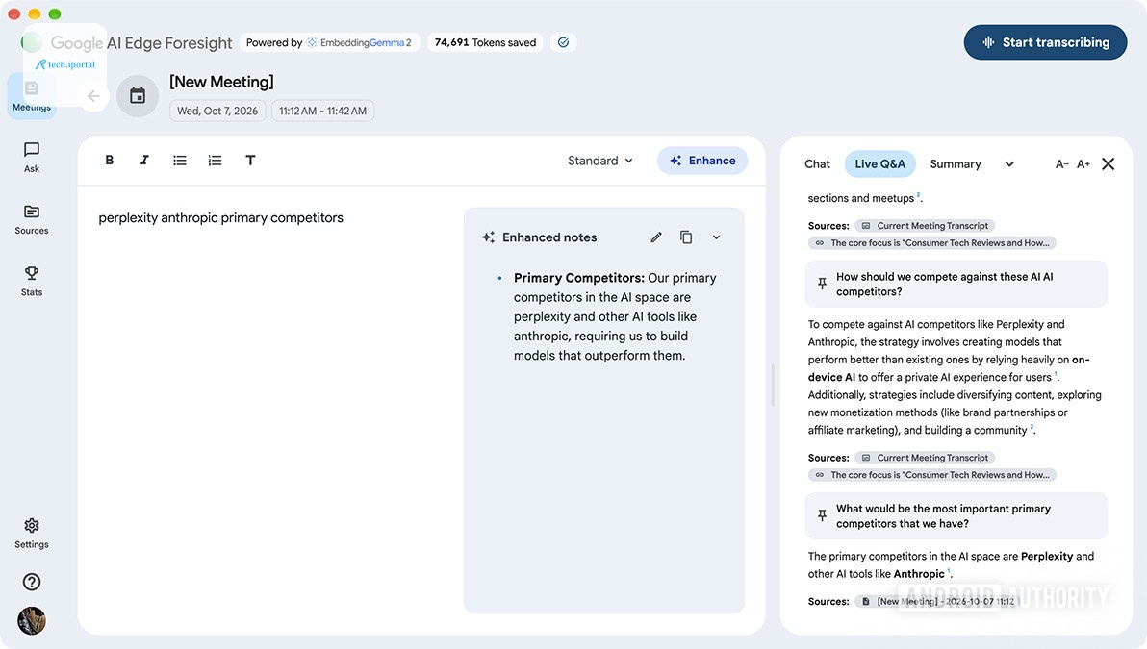The height and width of the screenshot is (649, 1147).
Task: Decrease font size with A-
Action: click(x=1062, y=164)
